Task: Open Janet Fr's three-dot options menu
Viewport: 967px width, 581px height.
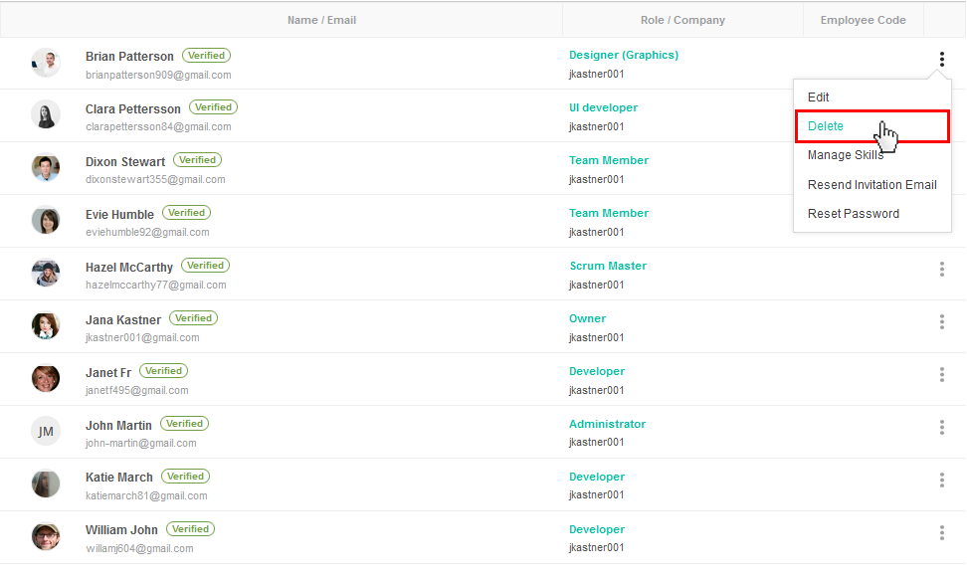Action: tap(942, 374)
